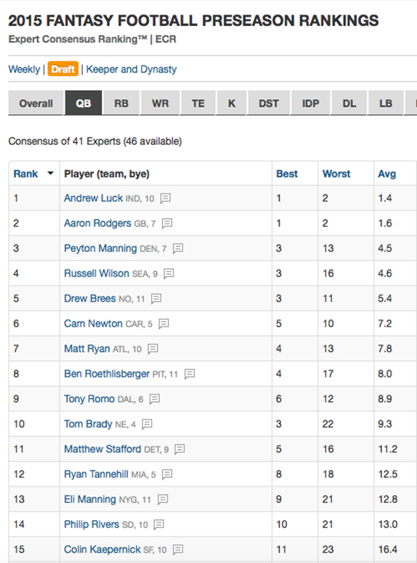Switch to the WR position tab
The height and width of the screenshot is (563, 417).
pyautogui.click(x=160, y=103)
